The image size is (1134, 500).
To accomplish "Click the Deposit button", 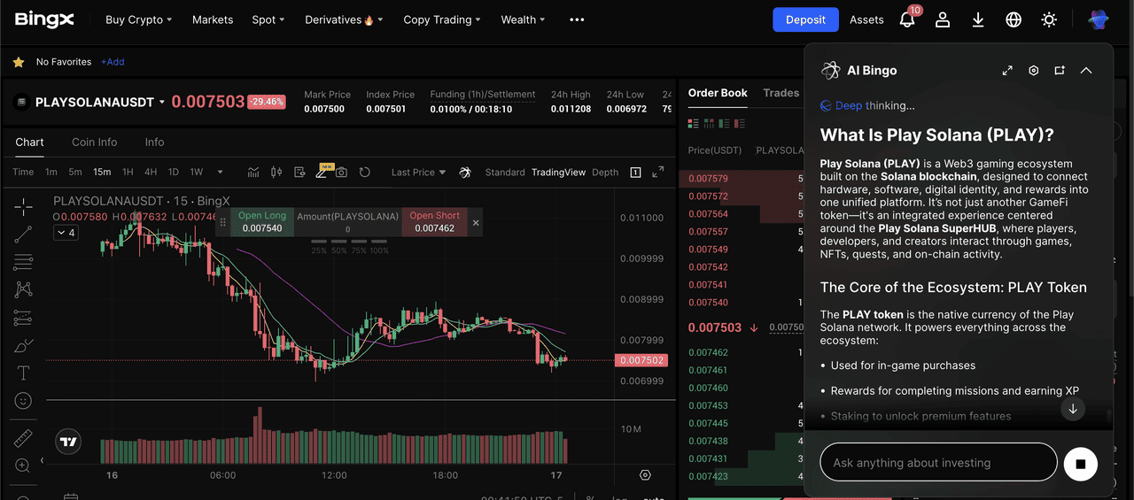I will 805,19.
